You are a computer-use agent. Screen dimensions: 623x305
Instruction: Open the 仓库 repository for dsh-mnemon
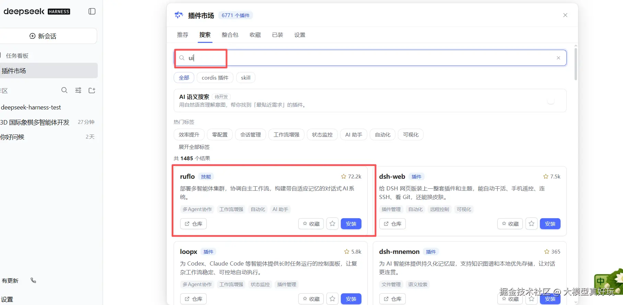392,299
